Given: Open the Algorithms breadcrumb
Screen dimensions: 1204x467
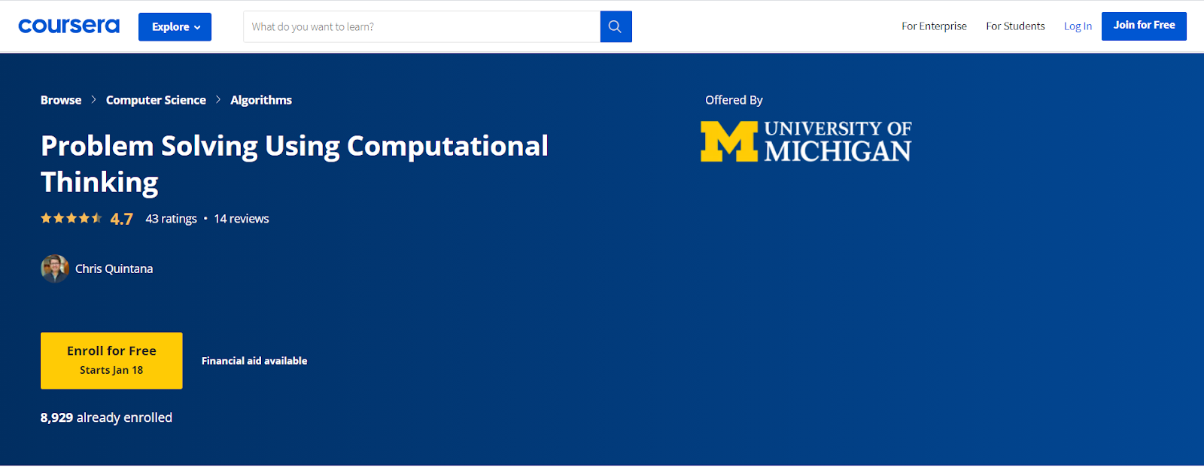Looking at the screenshot, I should [x=261, y=100].
